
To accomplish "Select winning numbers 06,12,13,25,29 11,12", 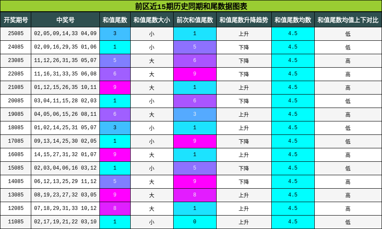I will 65,181.
